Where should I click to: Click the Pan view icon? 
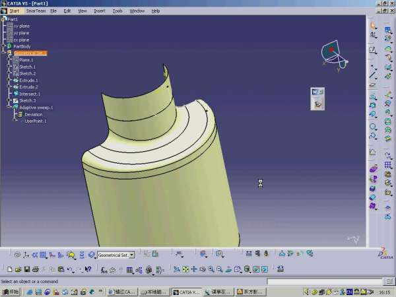coord(193,269)
